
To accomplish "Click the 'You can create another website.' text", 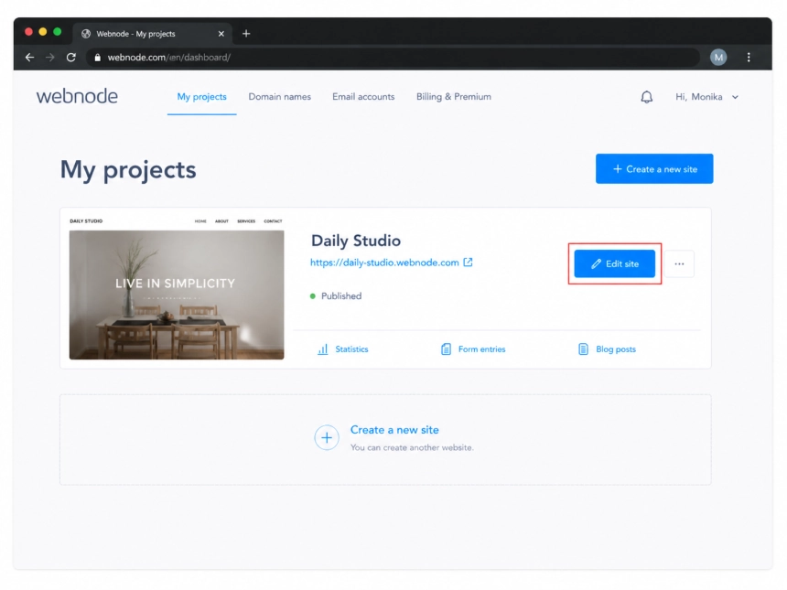I will click(x=412, y=447).
